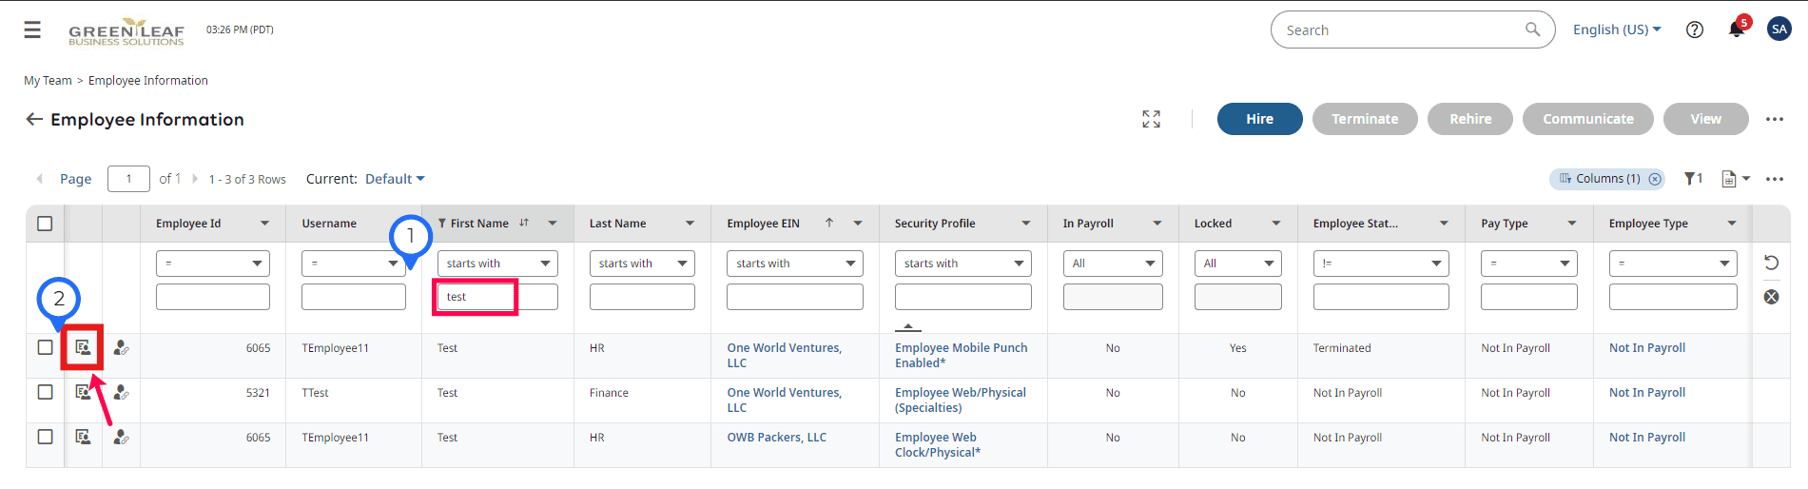1808x489 pixels.
Task: Open the English (US) language dropdown
Action: click(1617, 29)
